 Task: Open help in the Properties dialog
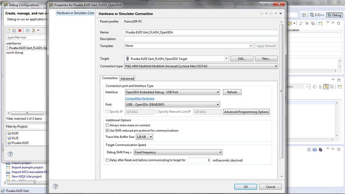point(56,186)
